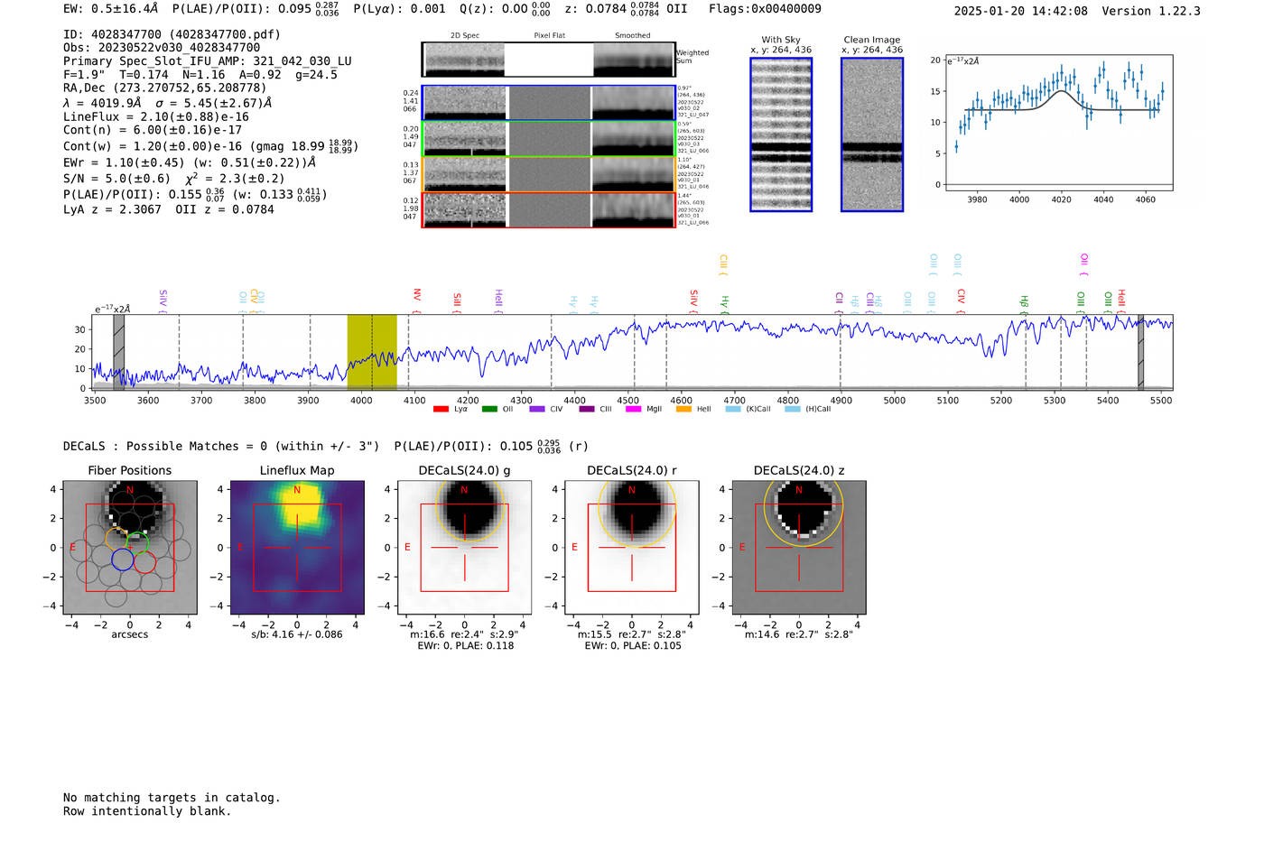This screenshot has width=1264, height=860.
Task: Click the blue fiber circle in Fiber Positions
Action: 123,559
